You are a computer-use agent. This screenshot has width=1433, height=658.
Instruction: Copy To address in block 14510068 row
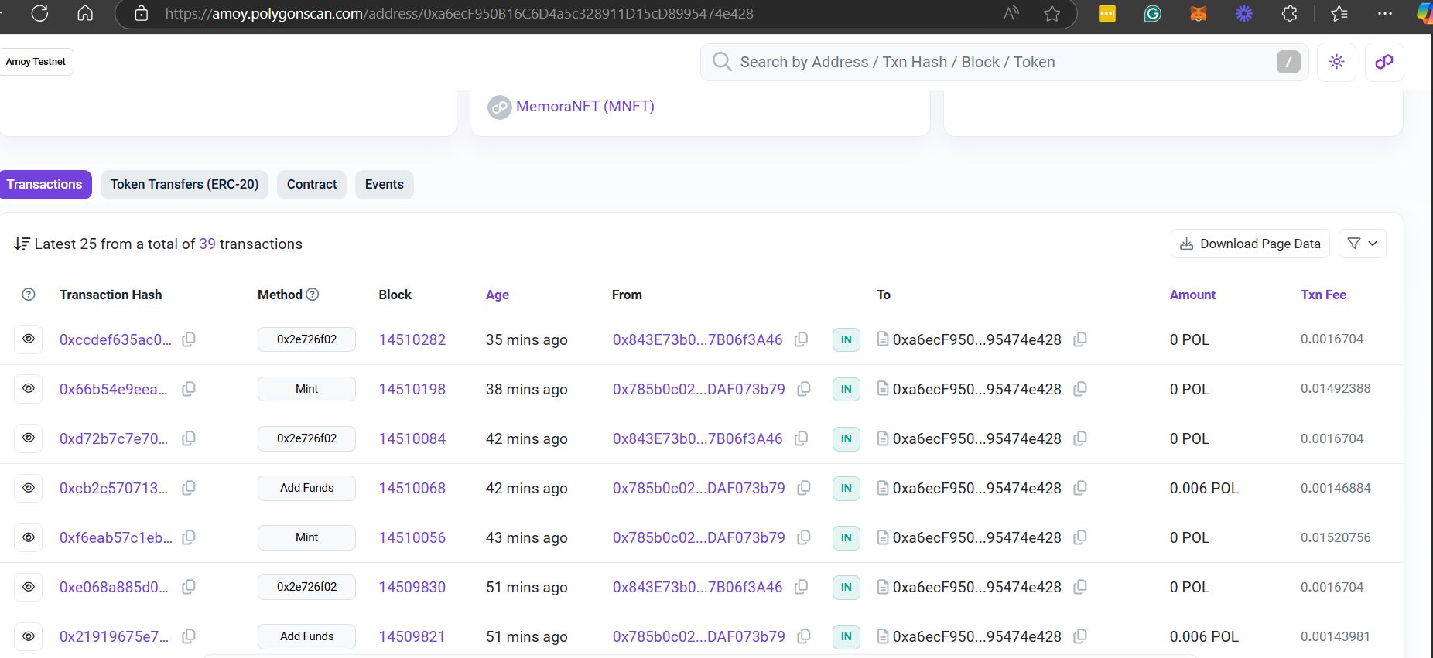click(1080, 488)
